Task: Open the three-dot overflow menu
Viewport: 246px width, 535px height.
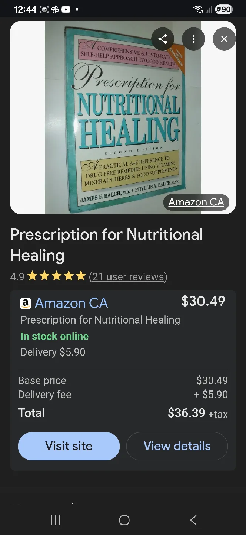Action: [193, 39]
